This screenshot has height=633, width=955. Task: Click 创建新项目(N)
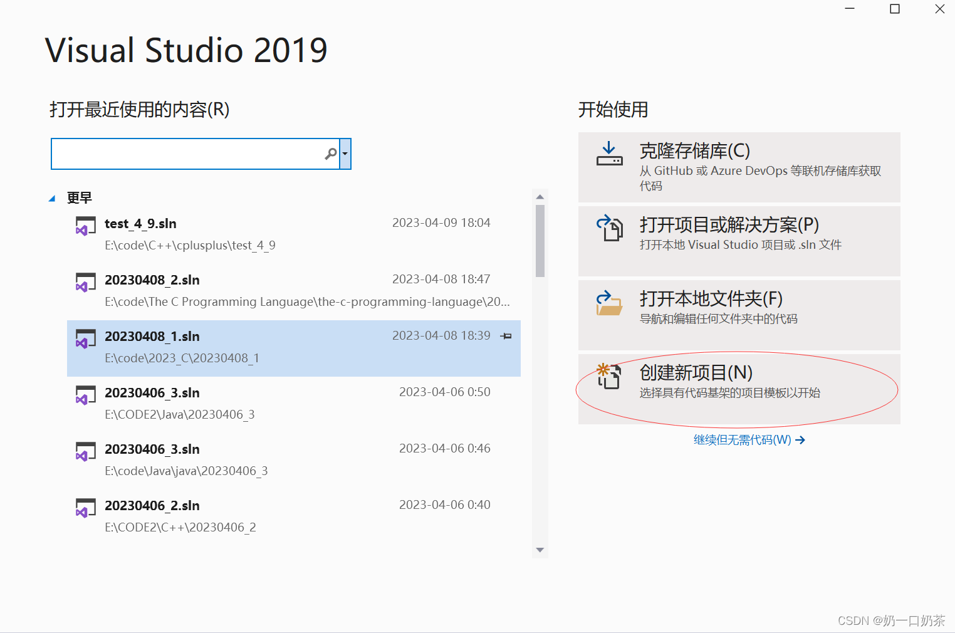(739, 389)
